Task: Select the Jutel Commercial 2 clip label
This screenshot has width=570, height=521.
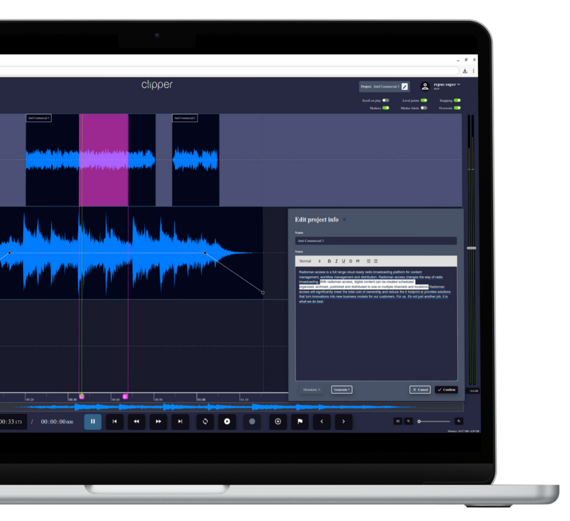Action: [185, 118]
